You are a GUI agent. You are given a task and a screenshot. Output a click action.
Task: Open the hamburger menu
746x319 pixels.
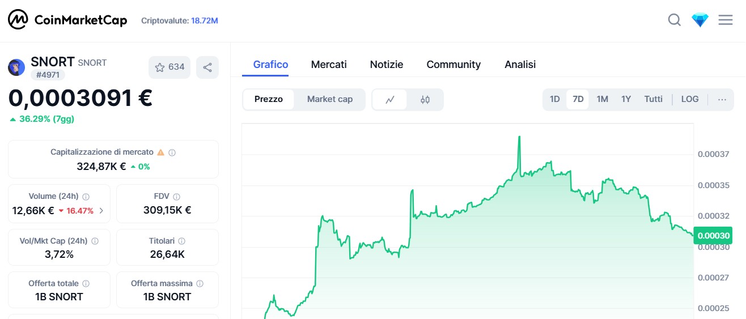(x=726, y=20)
